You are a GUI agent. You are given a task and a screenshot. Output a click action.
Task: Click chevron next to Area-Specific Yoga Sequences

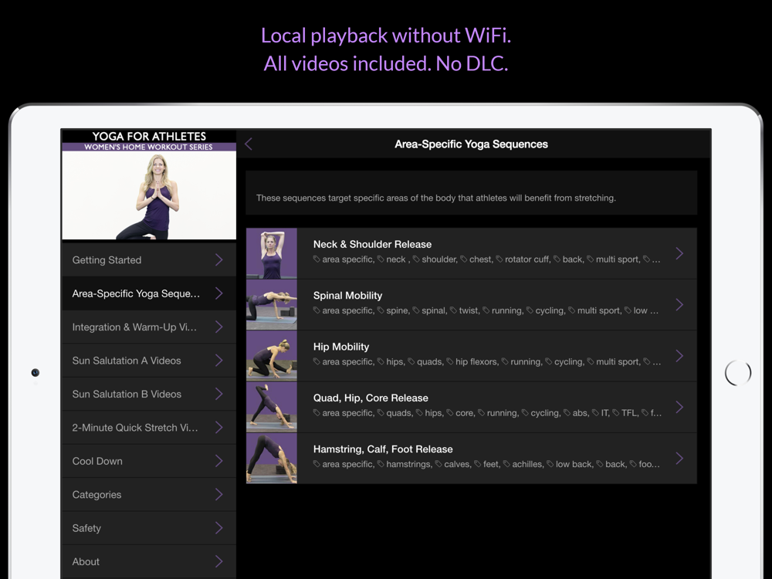click(x=219, y=293)
